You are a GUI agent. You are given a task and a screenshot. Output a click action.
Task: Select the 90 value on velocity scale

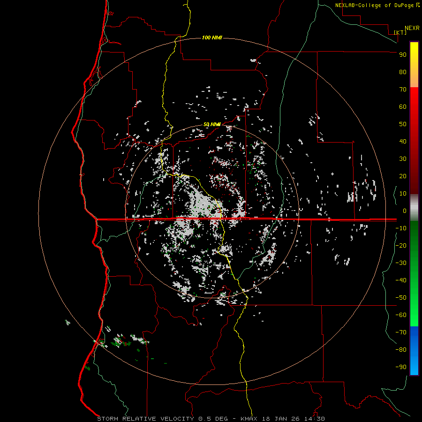(x=403, y=55)
